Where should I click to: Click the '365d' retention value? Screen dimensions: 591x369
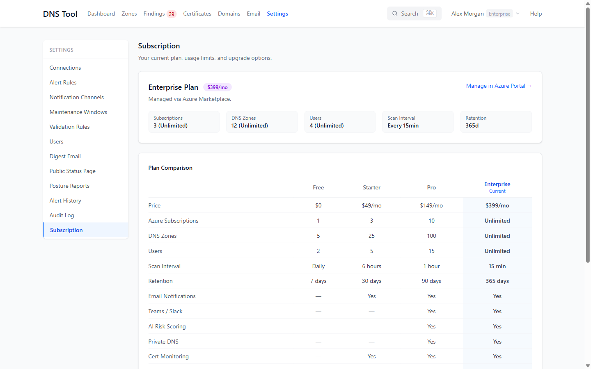pos(472,125)
